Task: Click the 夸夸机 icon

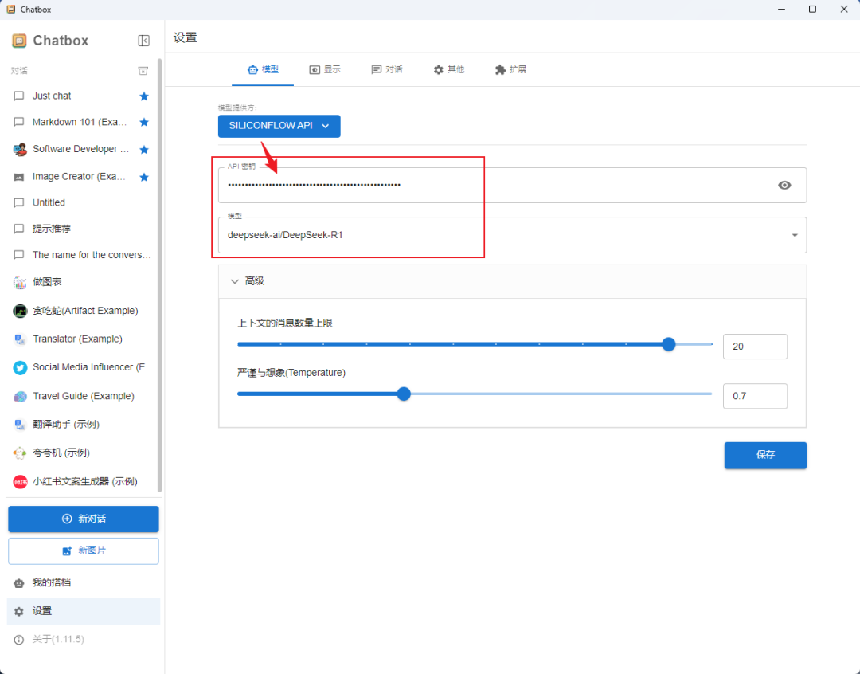Action: 20,453
